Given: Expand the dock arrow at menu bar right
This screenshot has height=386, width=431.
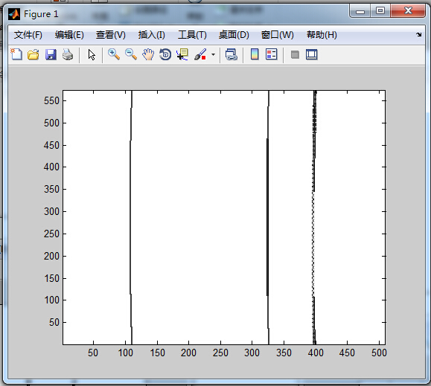Looking at the screenshot, I should click(418, 35).
